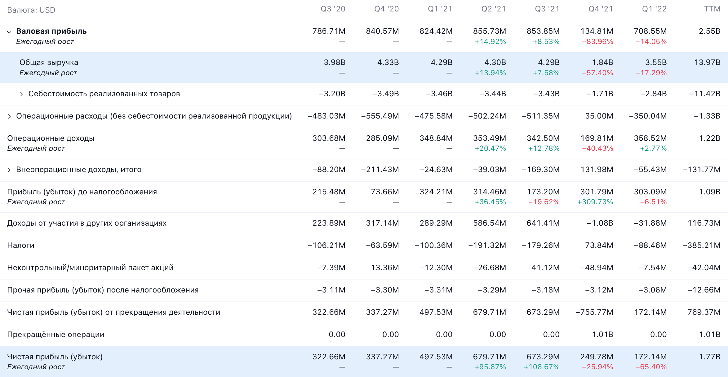The height and width of the screenshot is (377, 728).
Task: Click the Чистая прибыль (убыток) label
Action: click(55, 357)
